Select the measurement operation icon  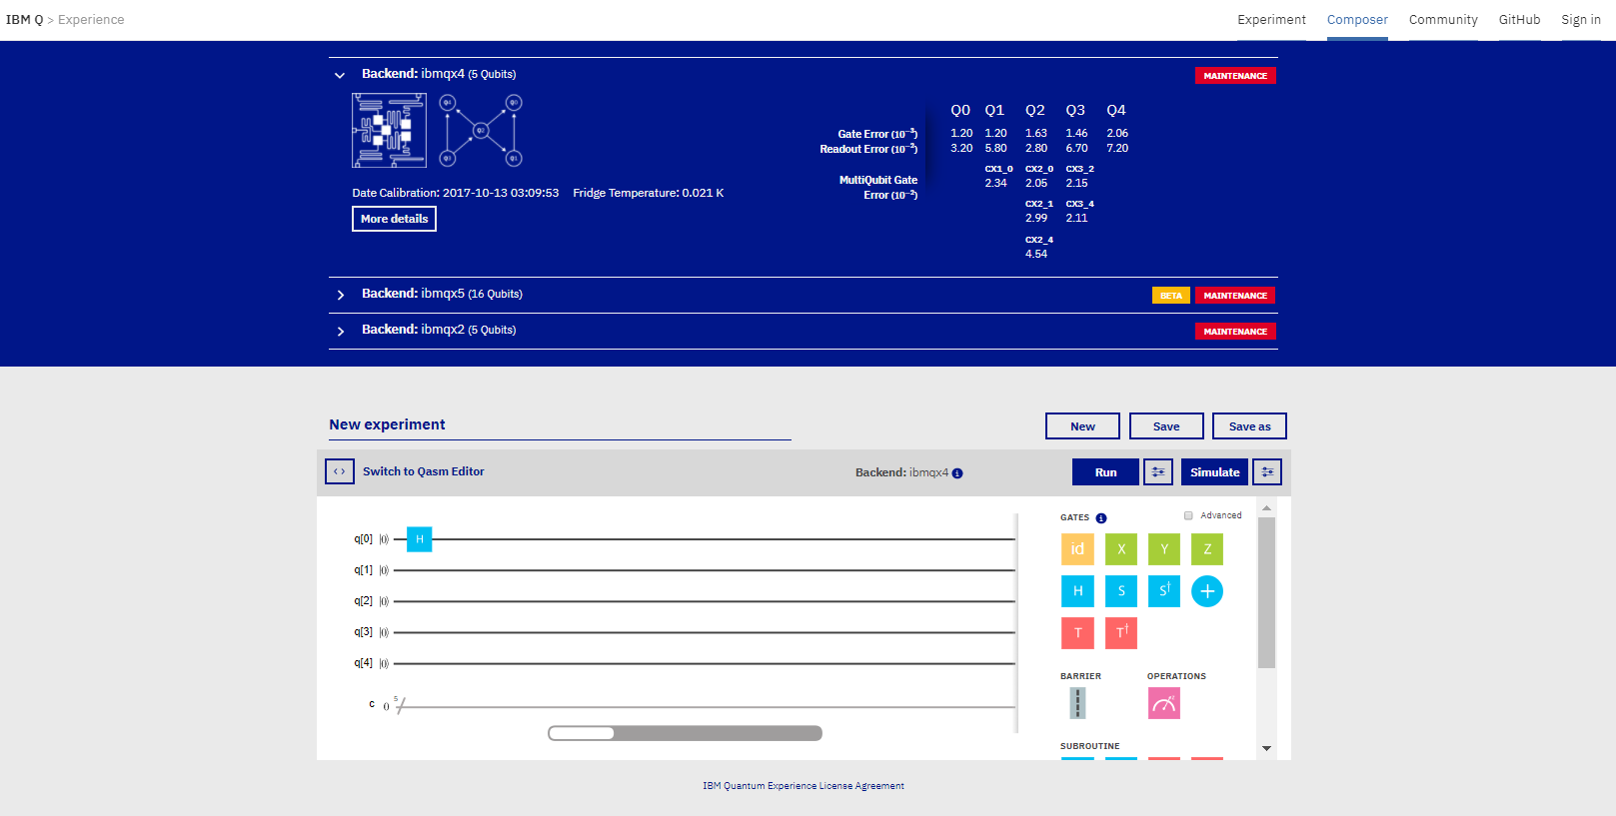click(x=1164, y=703)
